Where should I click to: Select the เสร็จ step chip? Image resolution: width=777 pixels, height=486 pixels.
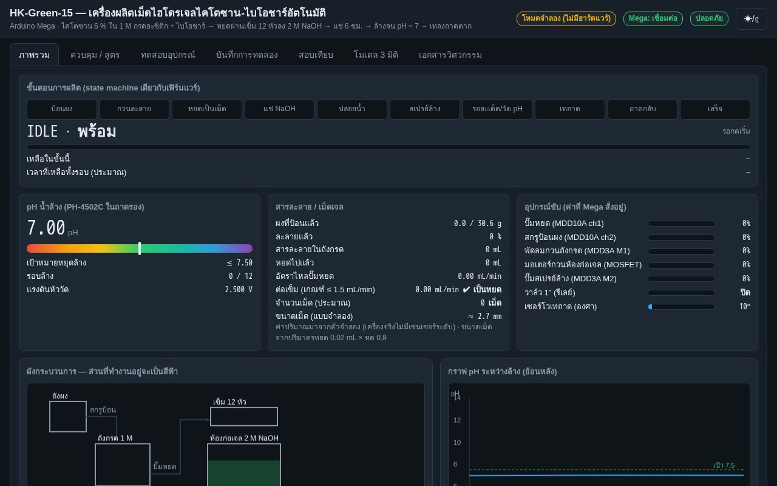coord(715,109)
